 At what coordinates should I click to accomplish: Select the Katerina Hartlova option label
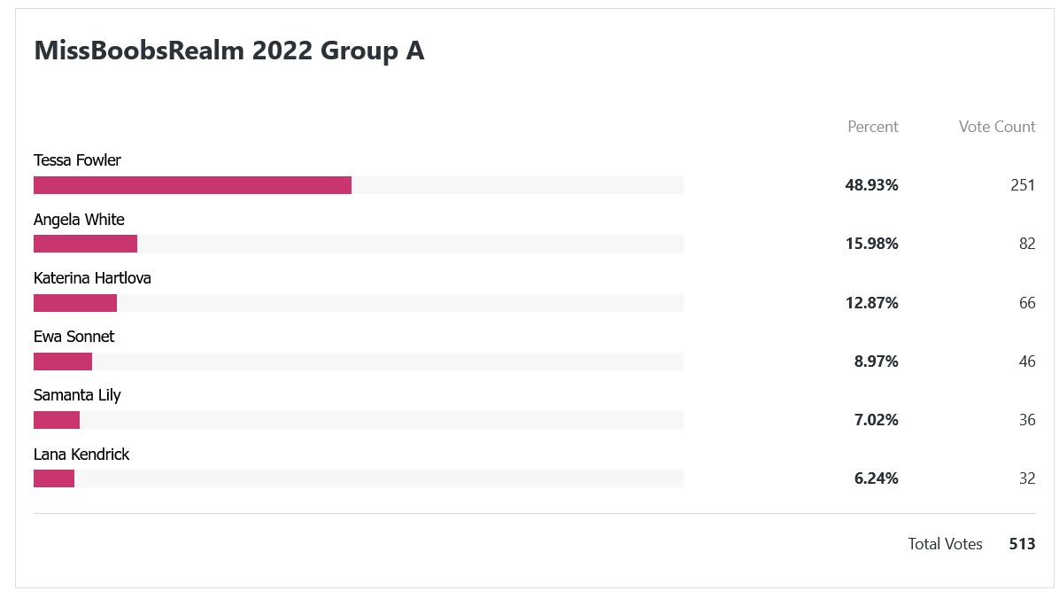tap(92, 278)
